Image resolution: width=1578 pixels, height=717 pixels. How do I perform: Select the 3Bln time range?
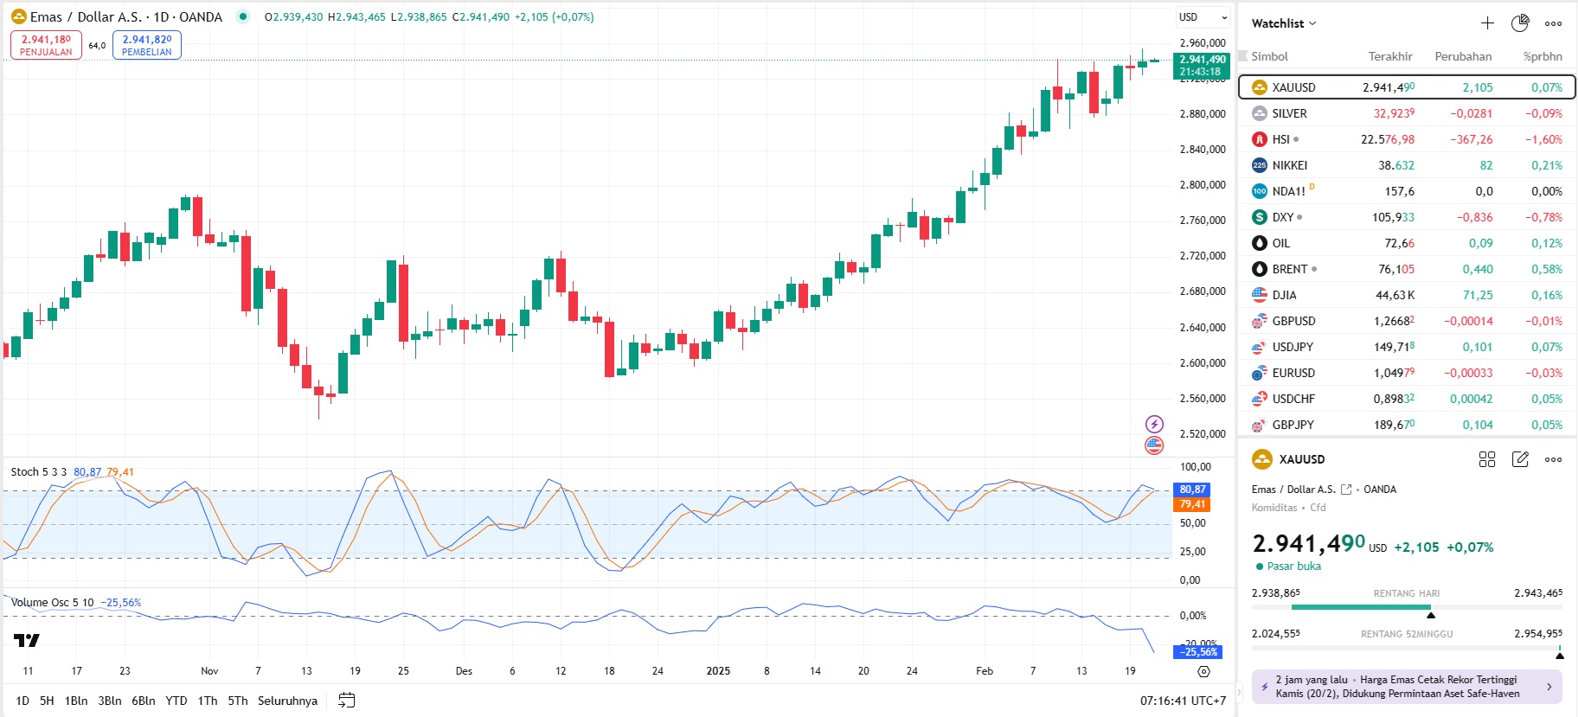(x=110, y=701)
